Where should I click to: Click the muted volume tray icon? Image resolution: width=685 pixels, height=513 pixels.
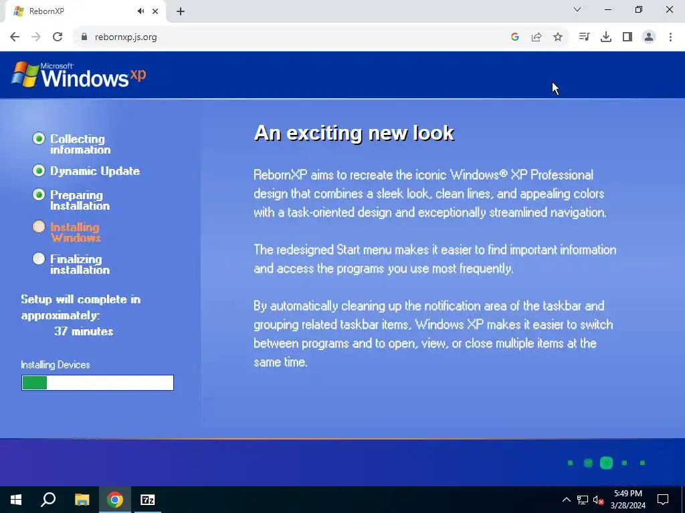coord(599,500)
